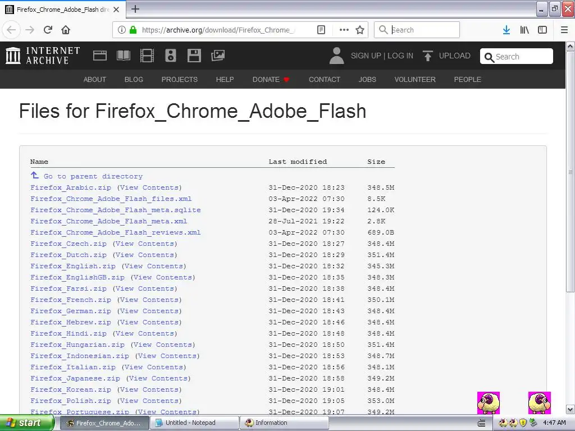This screenshot has width=575, height=431.
Task: Click the Internet Archive logo
Action: (43, 56)
